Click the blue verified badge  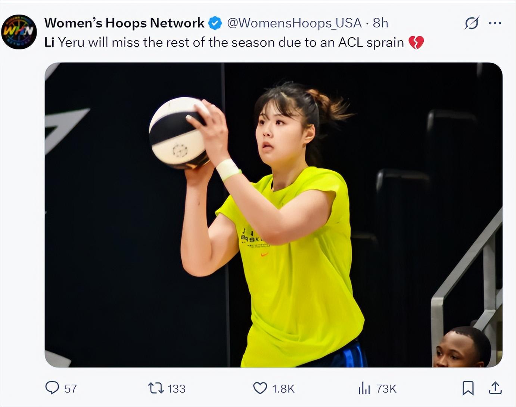pyautogui.click(x=215, y=23)
